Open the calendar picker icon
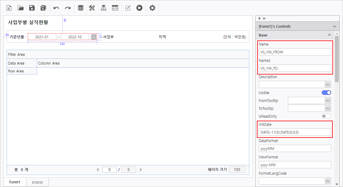The height and width of the screenshot is (187, 343). click(94, 37)
